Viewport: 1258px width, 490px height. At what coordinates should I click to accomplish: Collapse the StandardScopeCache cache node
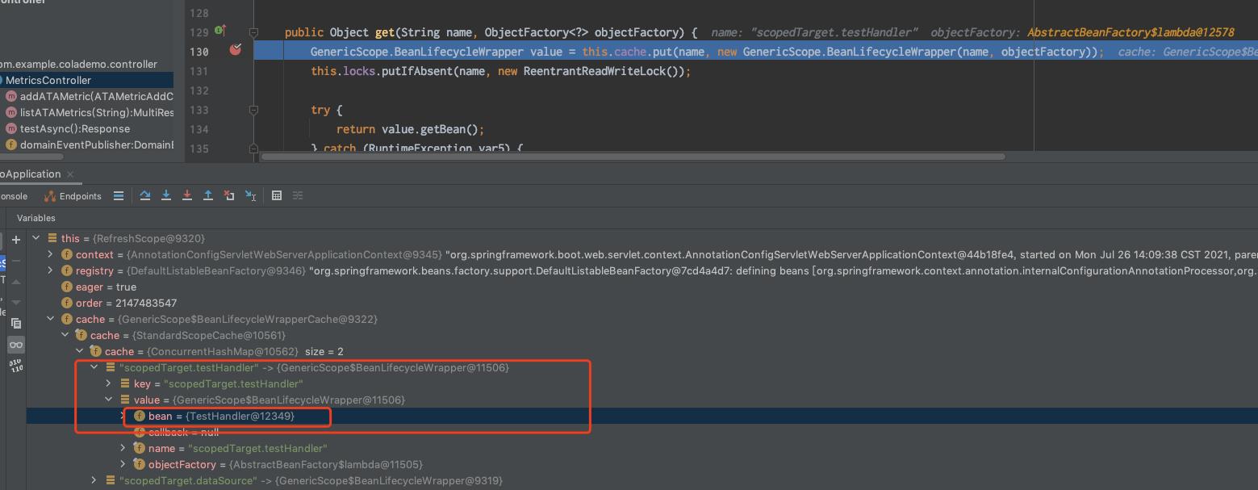tap(65, 336)
